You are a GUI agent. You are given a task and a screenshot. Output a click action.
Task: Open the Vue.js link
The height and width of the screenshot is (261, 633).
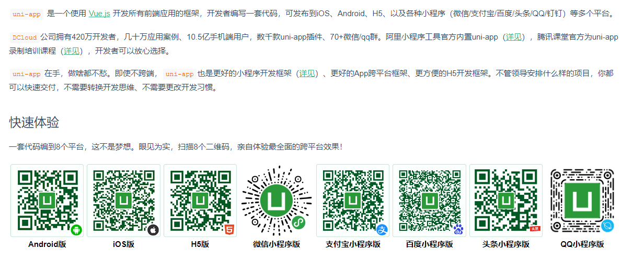point(99,14)
